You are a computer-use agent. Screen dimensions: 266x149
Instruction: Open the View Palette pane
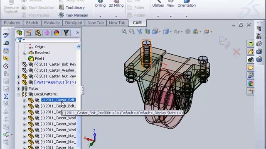250,75
